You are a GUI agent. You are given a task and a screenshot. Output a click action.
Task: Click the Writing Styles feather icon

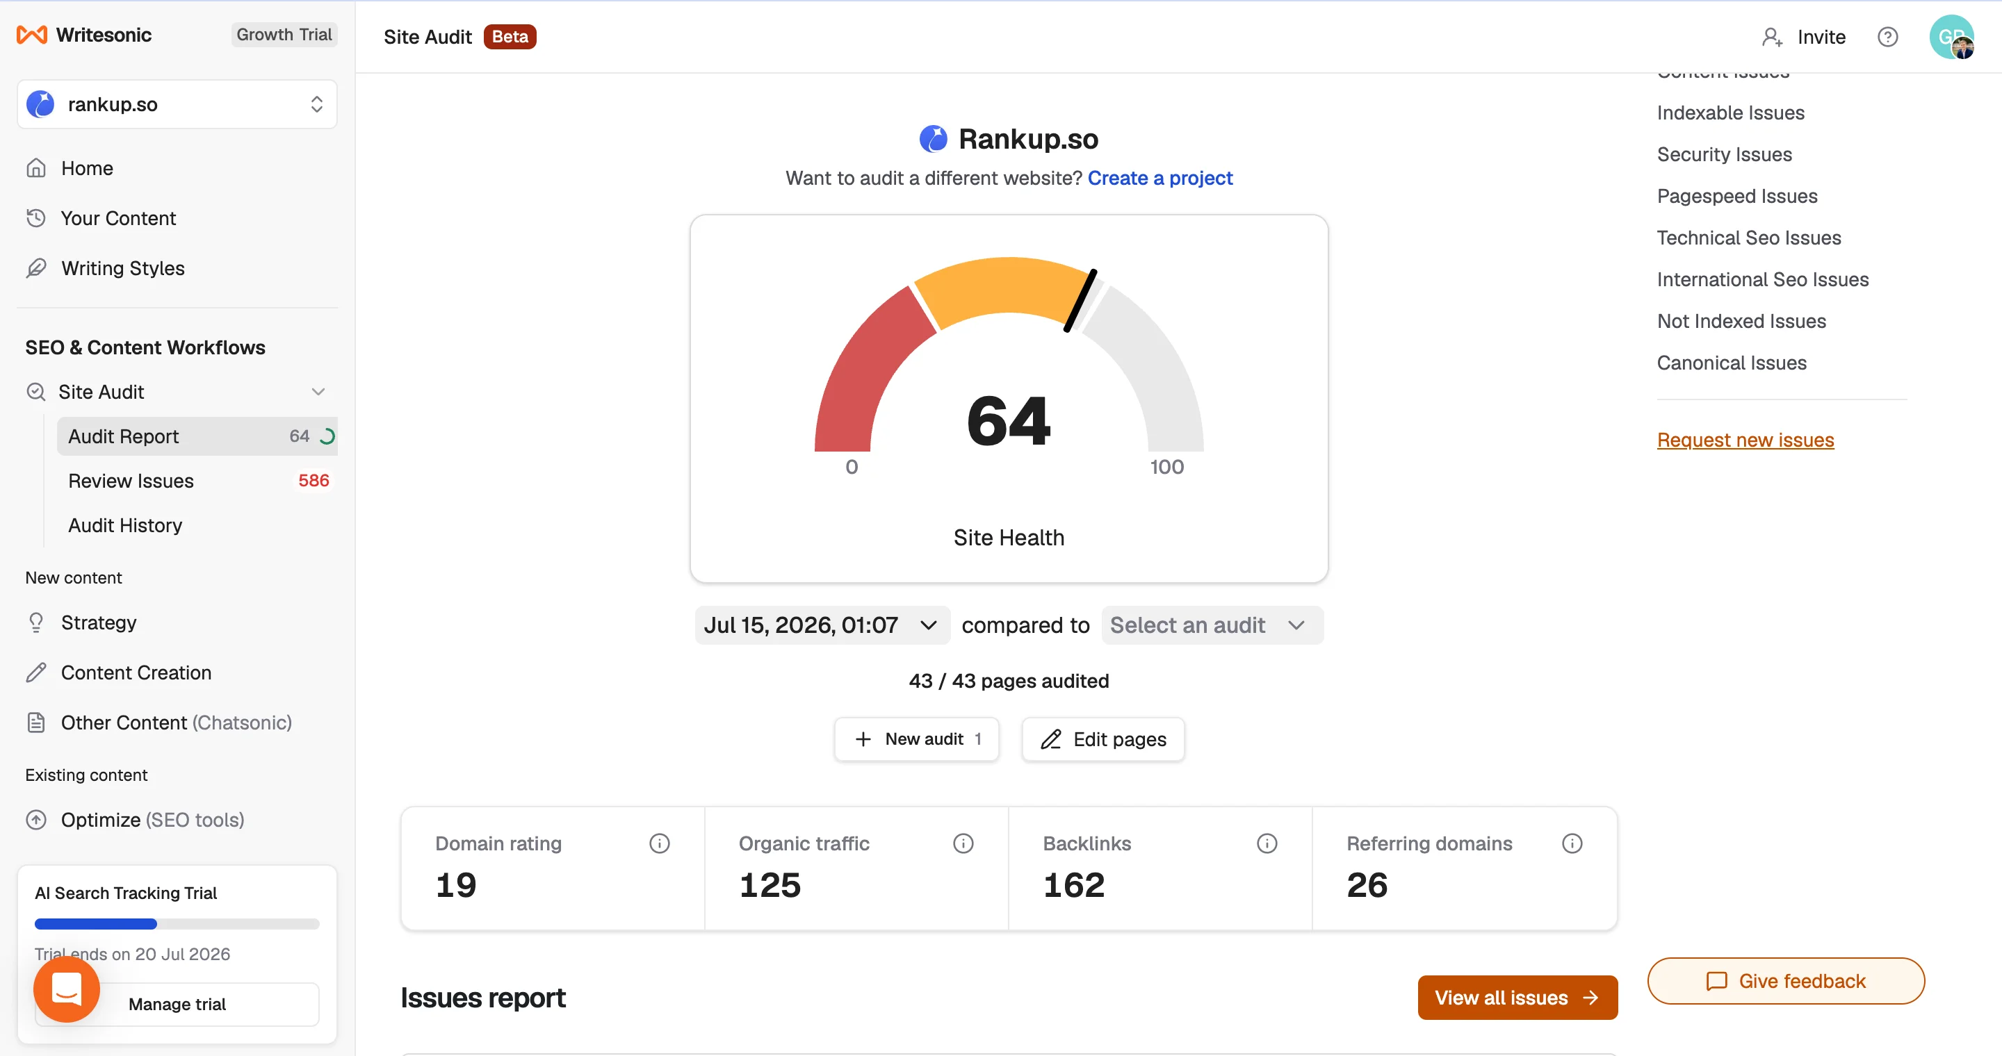point(35,268)
